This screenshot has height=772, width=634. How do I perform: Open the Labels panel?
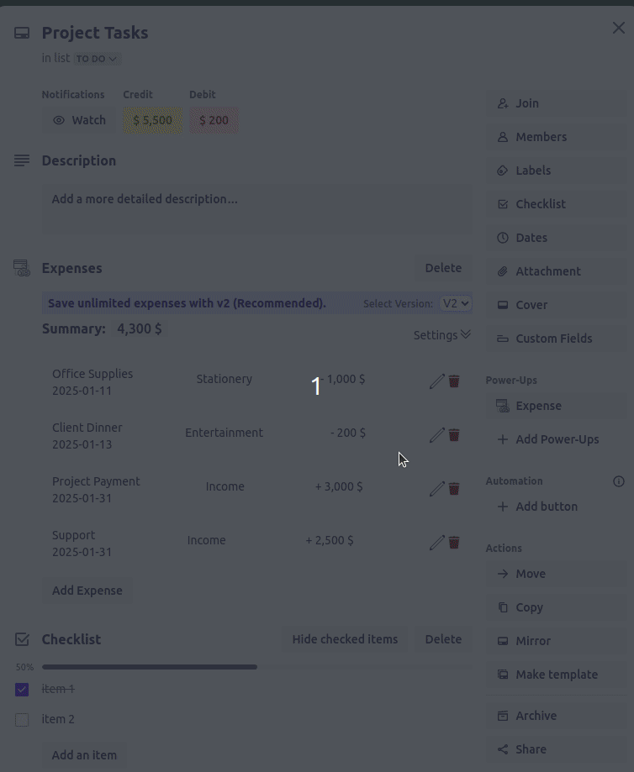[534, 171]
